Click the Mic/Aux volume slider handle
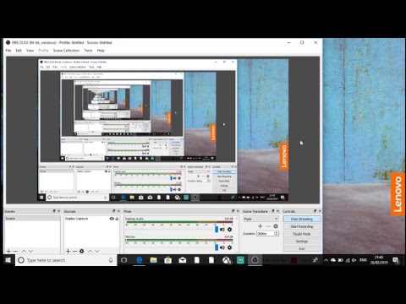The width and height of the screenshot is (406, 304). [217, 247]
